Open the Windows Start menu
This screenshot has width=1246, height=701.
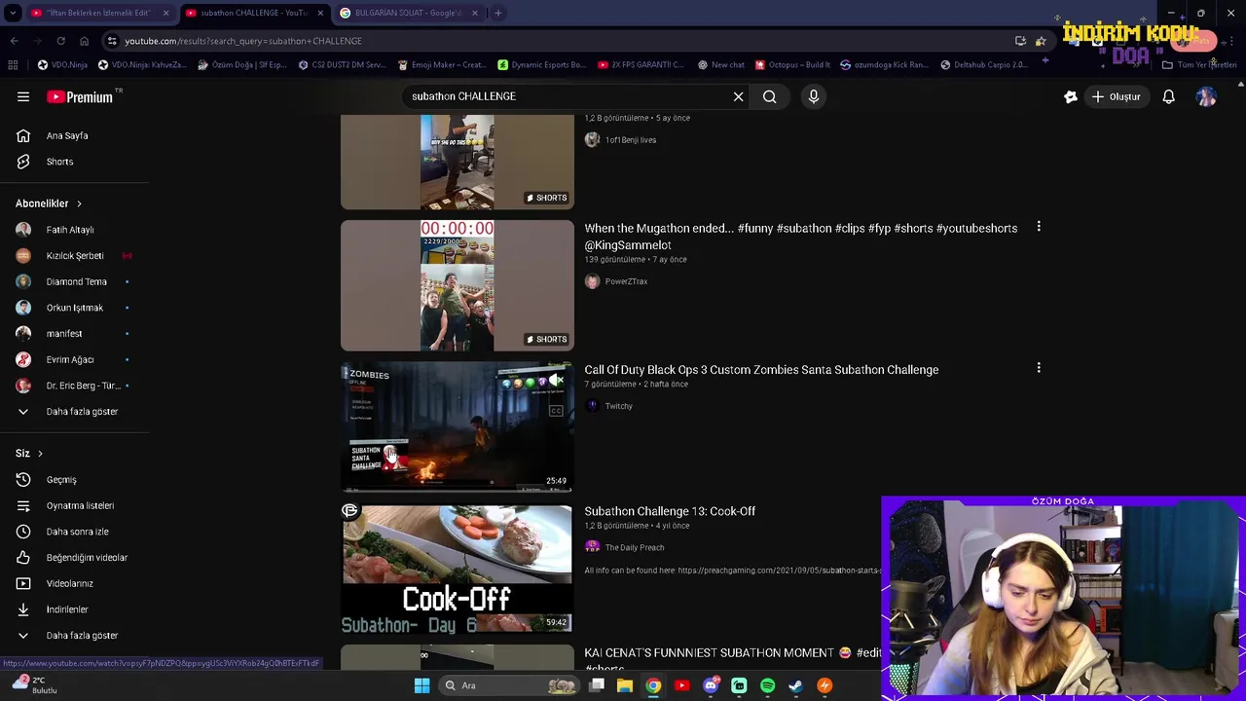[x=421, y=685]
